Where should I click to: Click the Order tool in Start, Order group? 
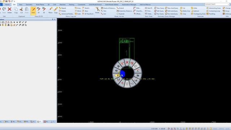[x=148, y=14]
